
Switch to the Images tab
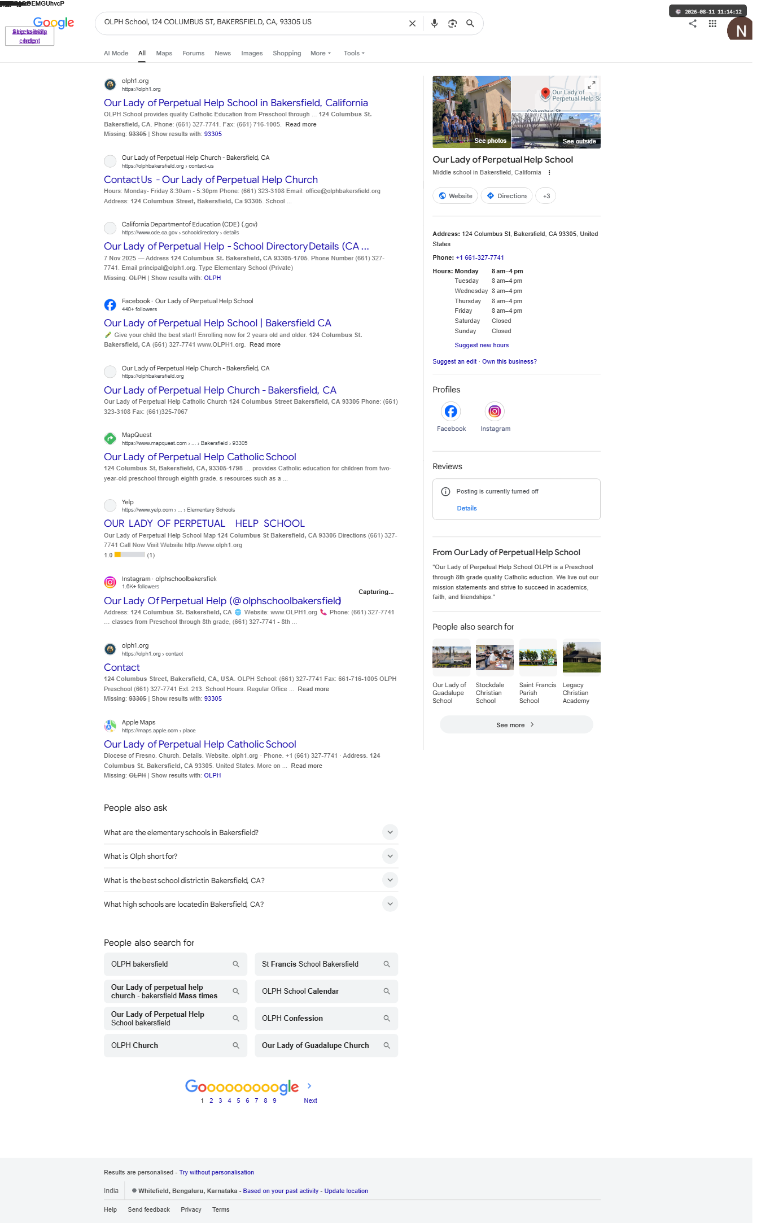[x=252, y=54]
